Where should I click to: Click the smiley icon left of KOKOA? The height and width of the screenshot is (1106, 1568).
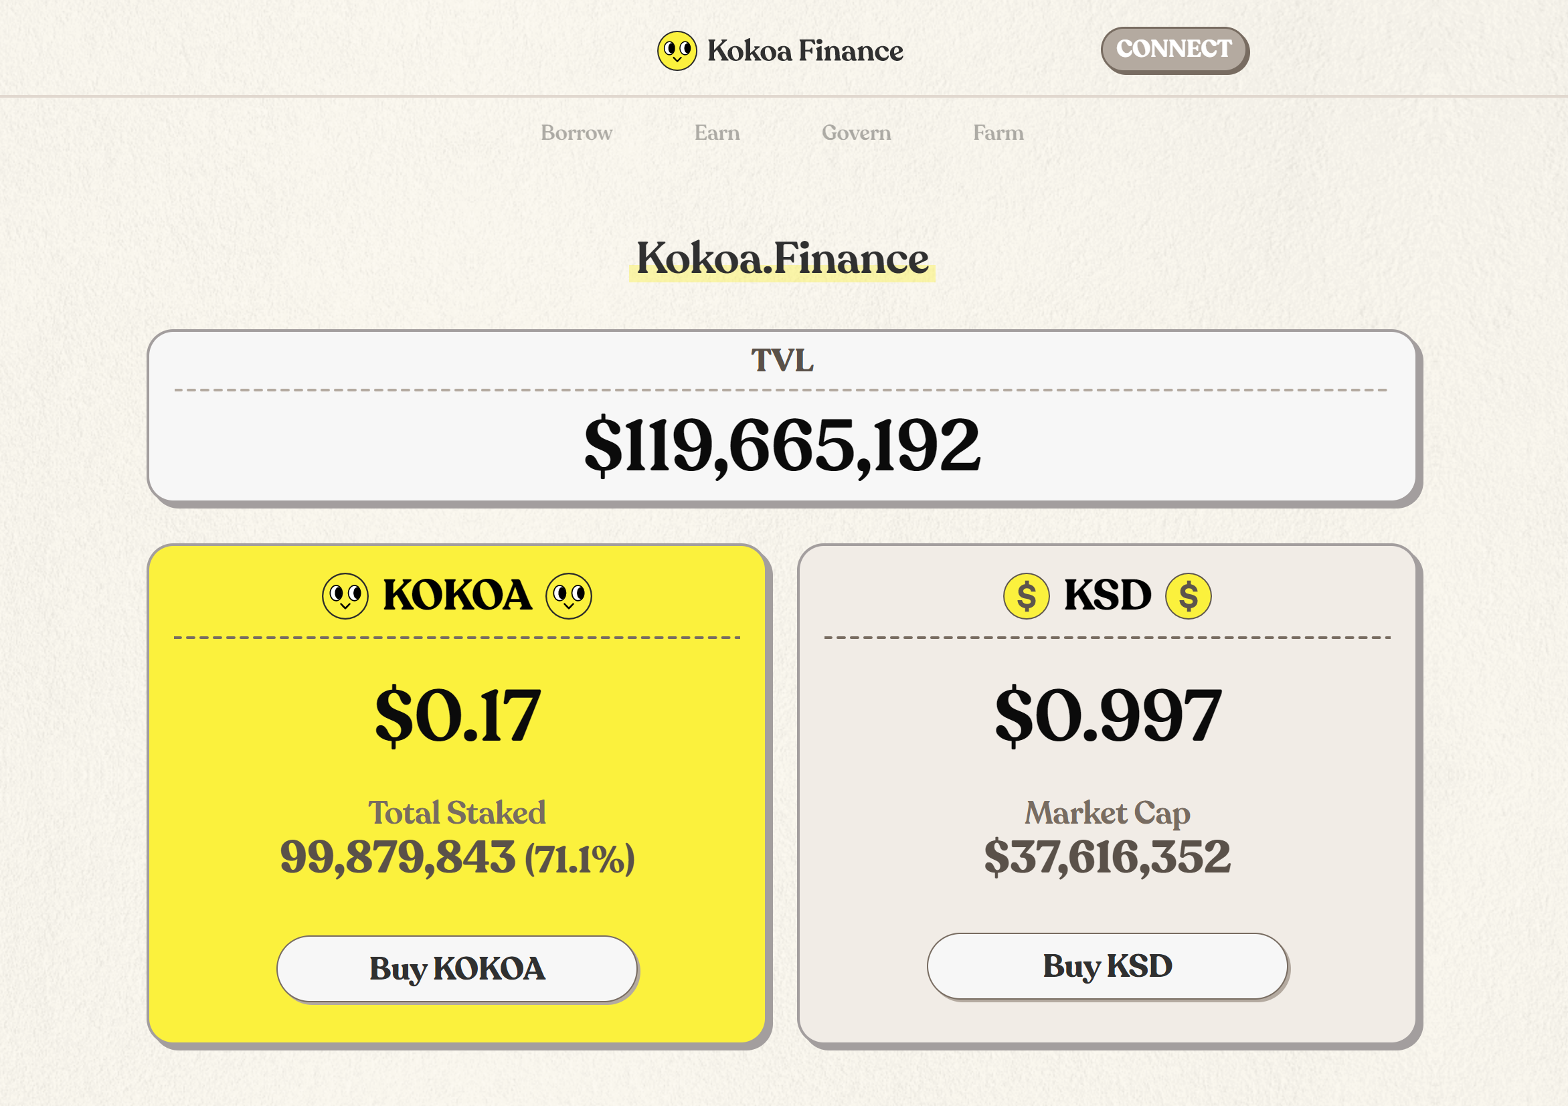[x=345, y=596]
